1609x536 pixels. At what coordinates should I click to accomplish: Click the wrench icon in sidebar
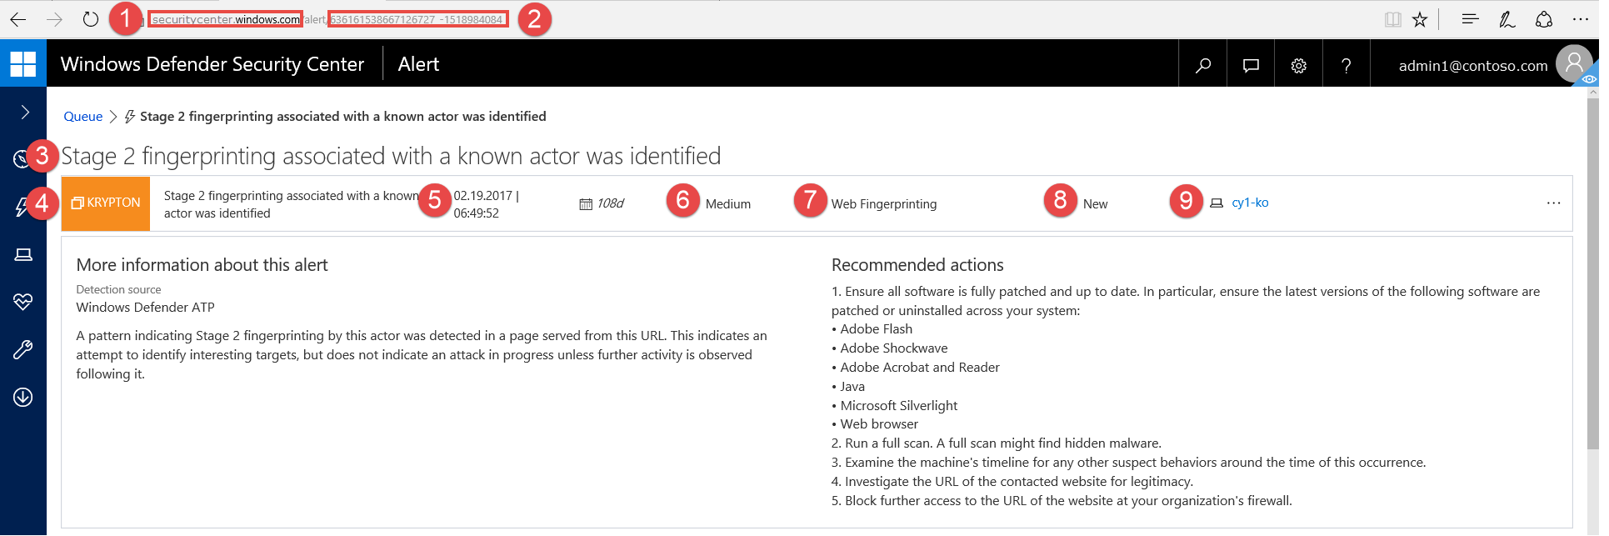pyautogui.click(x=23, y=349)
